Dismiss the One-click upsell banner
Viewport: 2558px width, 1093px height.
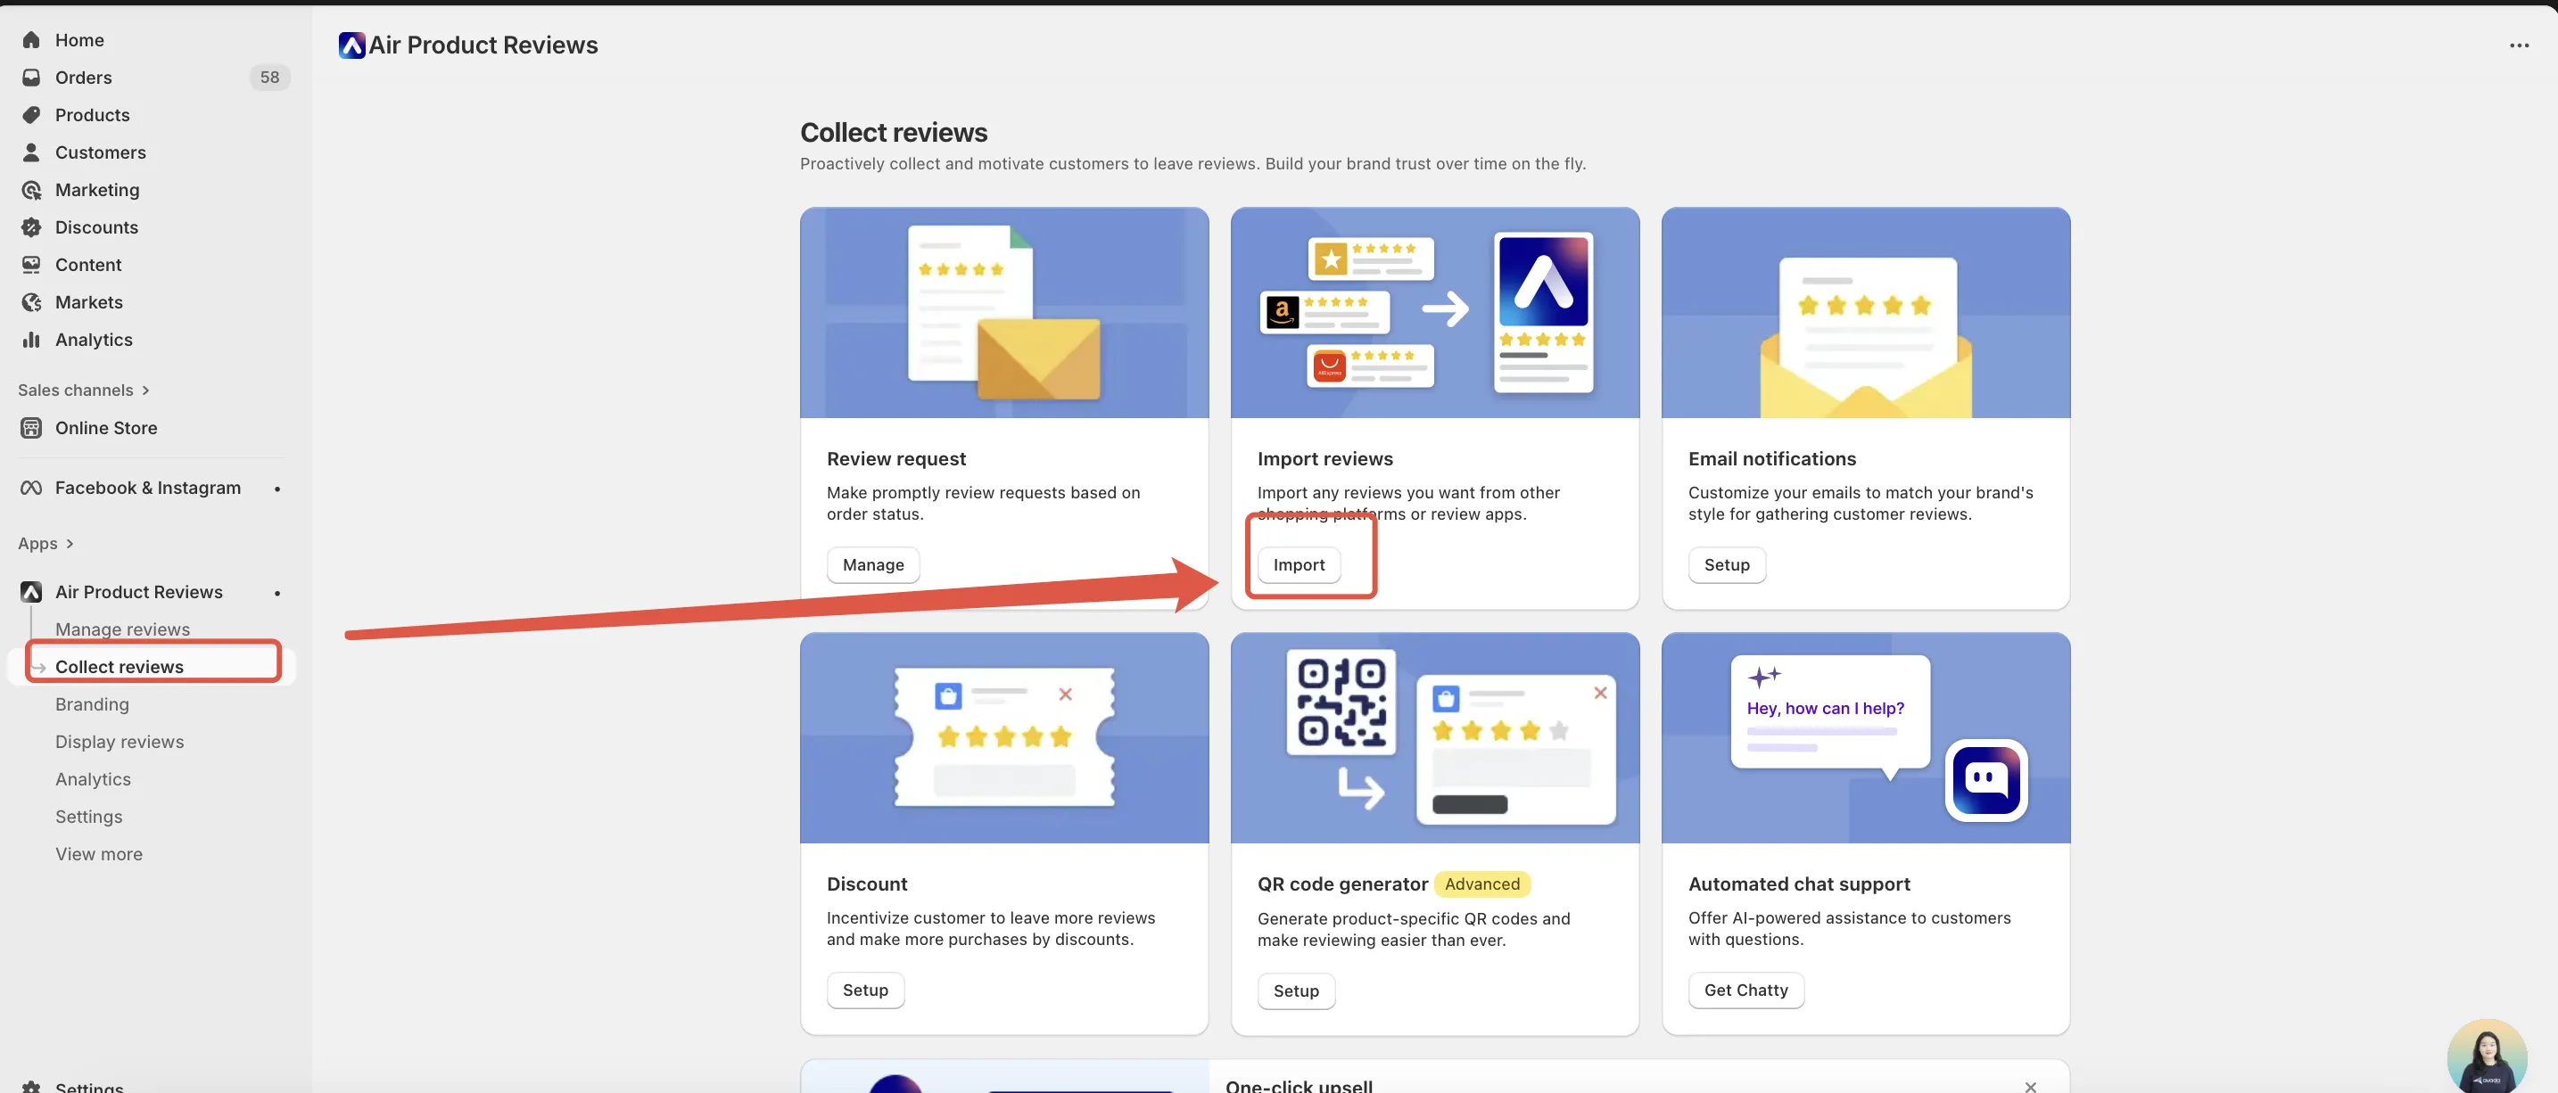pyautogui.click(x=2030, y=1086)
